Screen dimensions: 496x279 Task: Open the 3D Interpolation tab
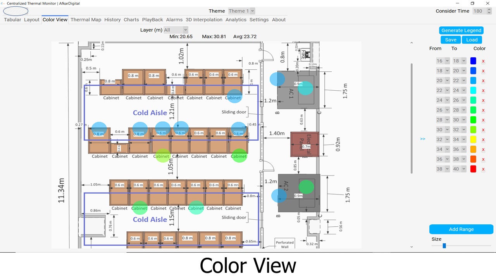tap(204, 20)
